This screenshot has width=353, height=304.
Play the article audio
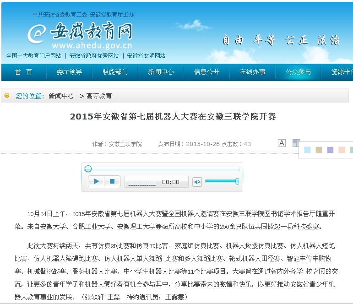click(x=96, y=182)
